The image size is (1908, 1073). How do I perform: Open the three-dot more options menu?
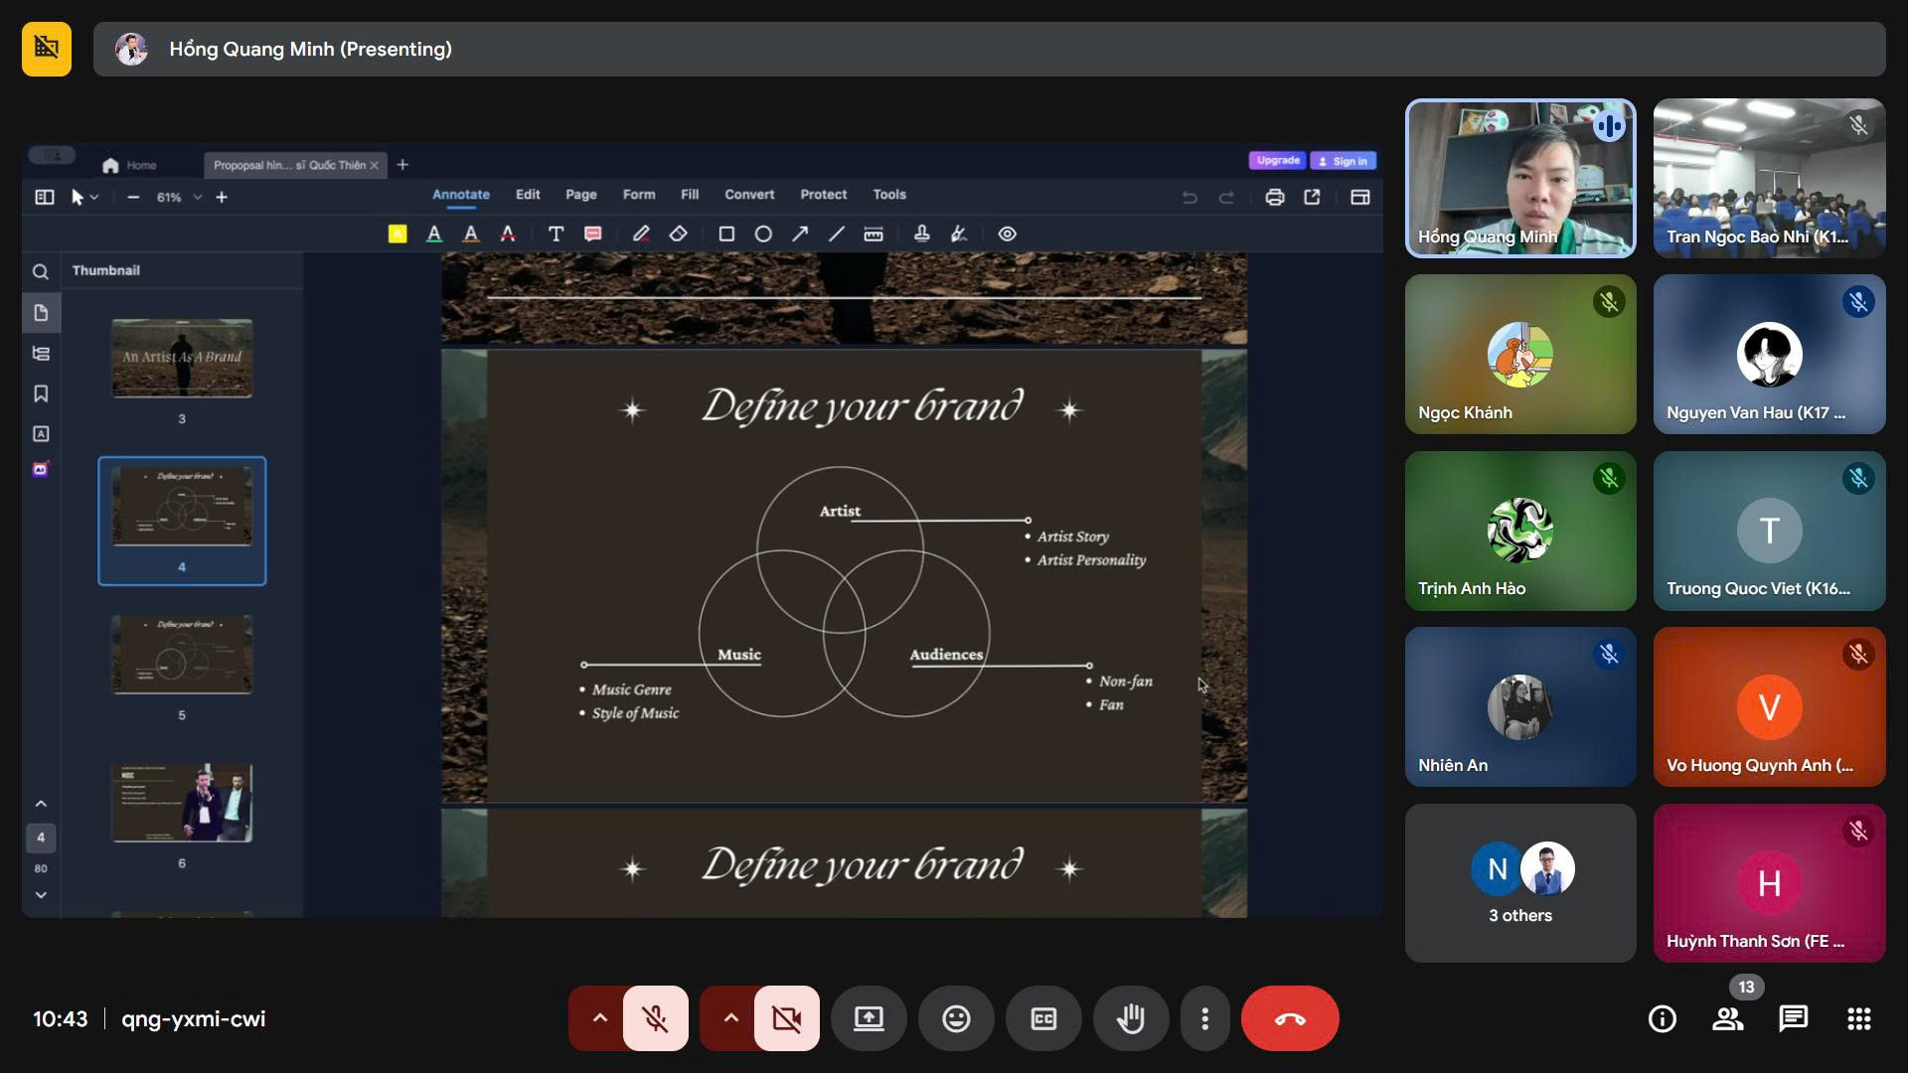click(x=1204, y=1018)
